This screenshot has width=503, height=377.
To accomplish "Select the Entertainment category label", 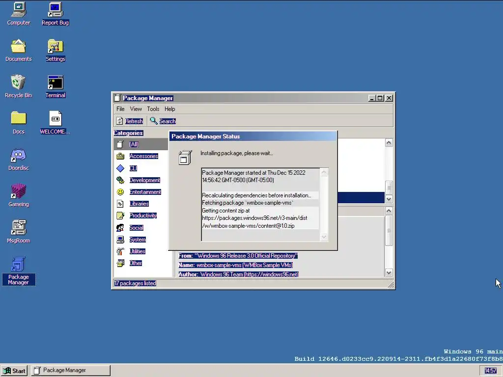I will (145, 192).
